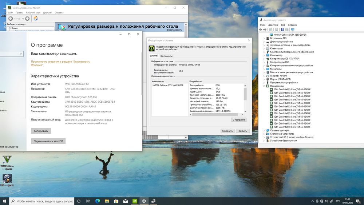Select NVIDIA GeForce GTX 1660 SUPER in Компоненты list
The height and width of the screenshot is (205, 364).
[x=168, y=86]
